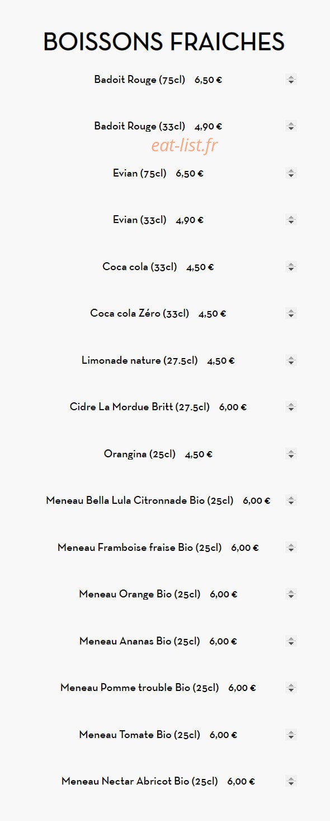Select the Cidre La Mordue Britt item text
The image size is (330, 821).
click(140, 407)
